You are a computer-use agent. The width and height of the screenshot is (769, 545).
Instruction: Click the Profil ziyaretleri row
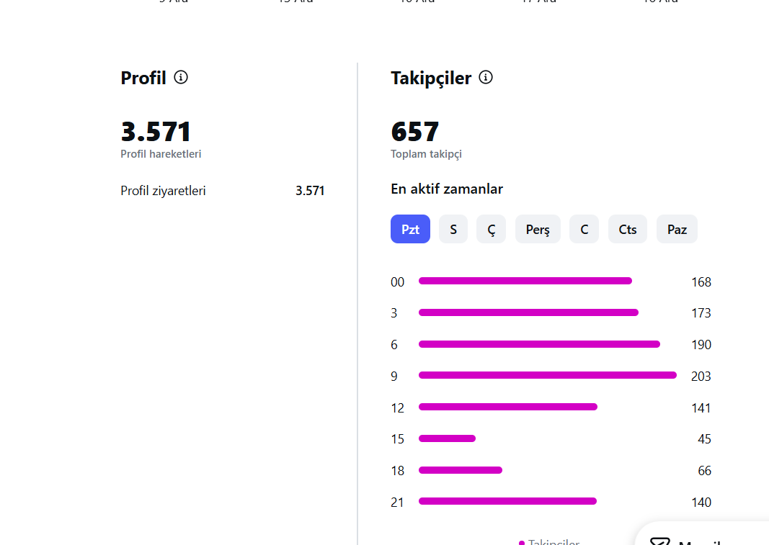coord(223,191)
